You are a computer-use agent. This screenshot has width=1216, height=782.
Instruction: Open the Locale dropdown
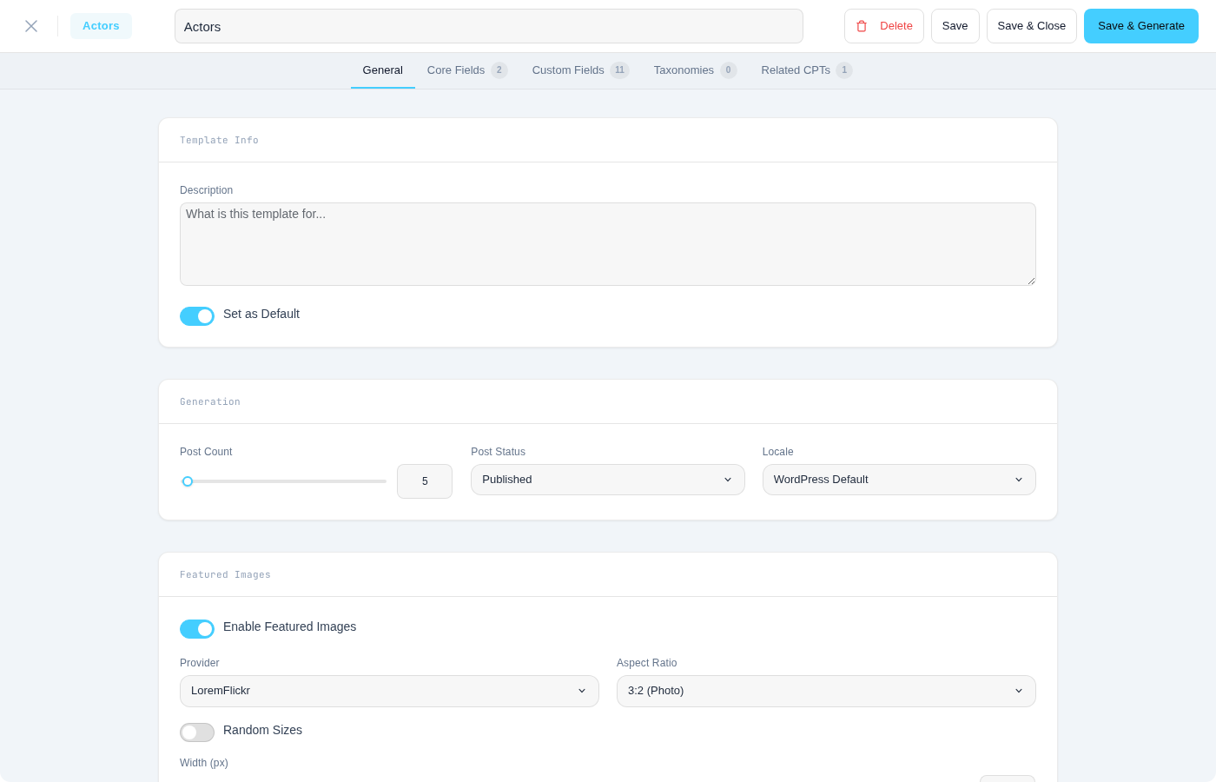(898, 479)
